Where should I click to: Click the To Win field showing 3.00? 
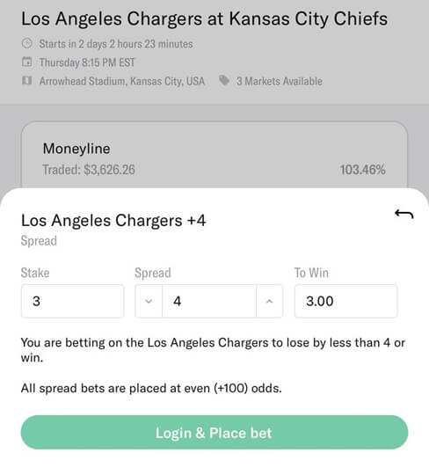346,301
